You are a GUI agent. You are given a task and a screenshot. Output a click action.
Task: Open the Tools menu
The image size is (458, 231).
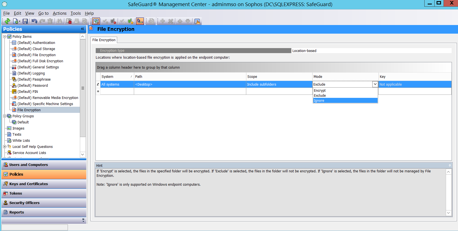pyautogui.click(x=76, y=13)
